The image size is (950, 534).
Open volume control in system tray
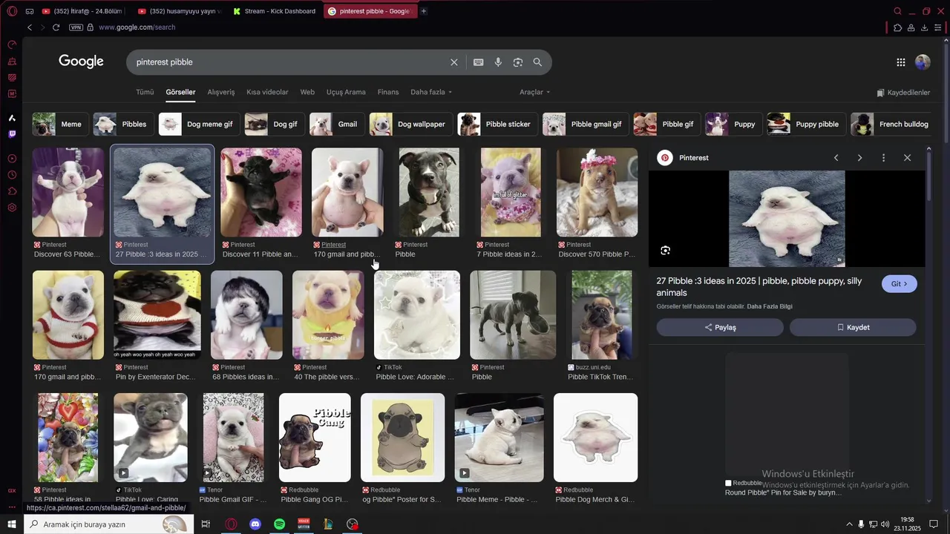click(885, 524)
